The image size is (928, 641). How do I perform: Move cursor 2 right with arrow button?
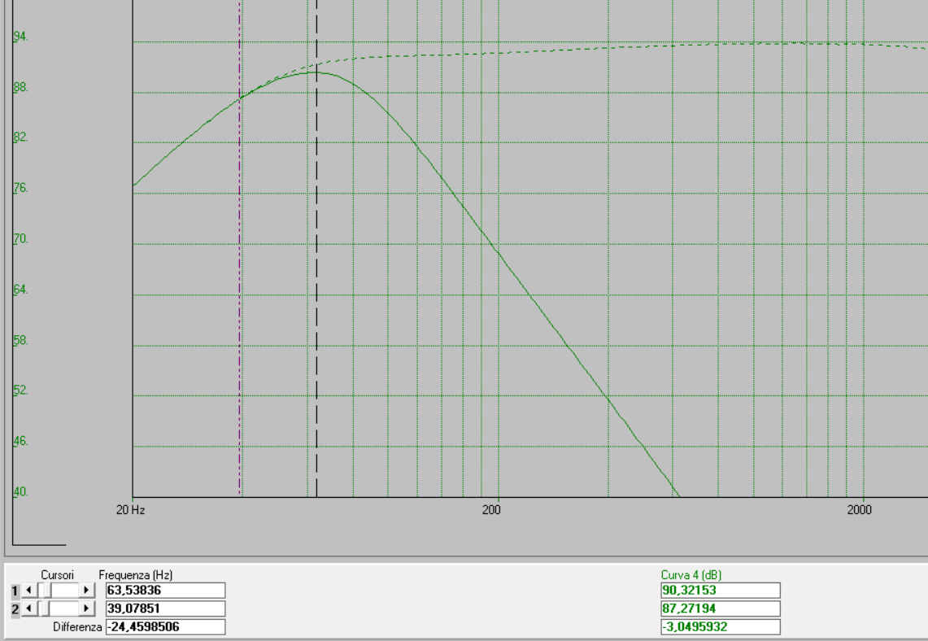coord(86,608)
